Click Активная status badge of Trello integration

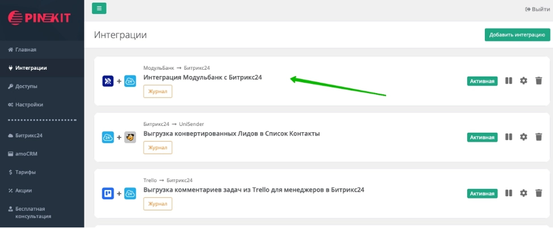[x=482, y=193]
